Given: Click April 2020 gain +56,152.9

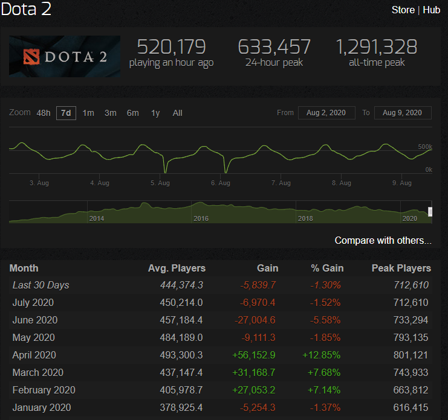Looking at the screenshot, I should pyautogui.click(x=254, y=355).
